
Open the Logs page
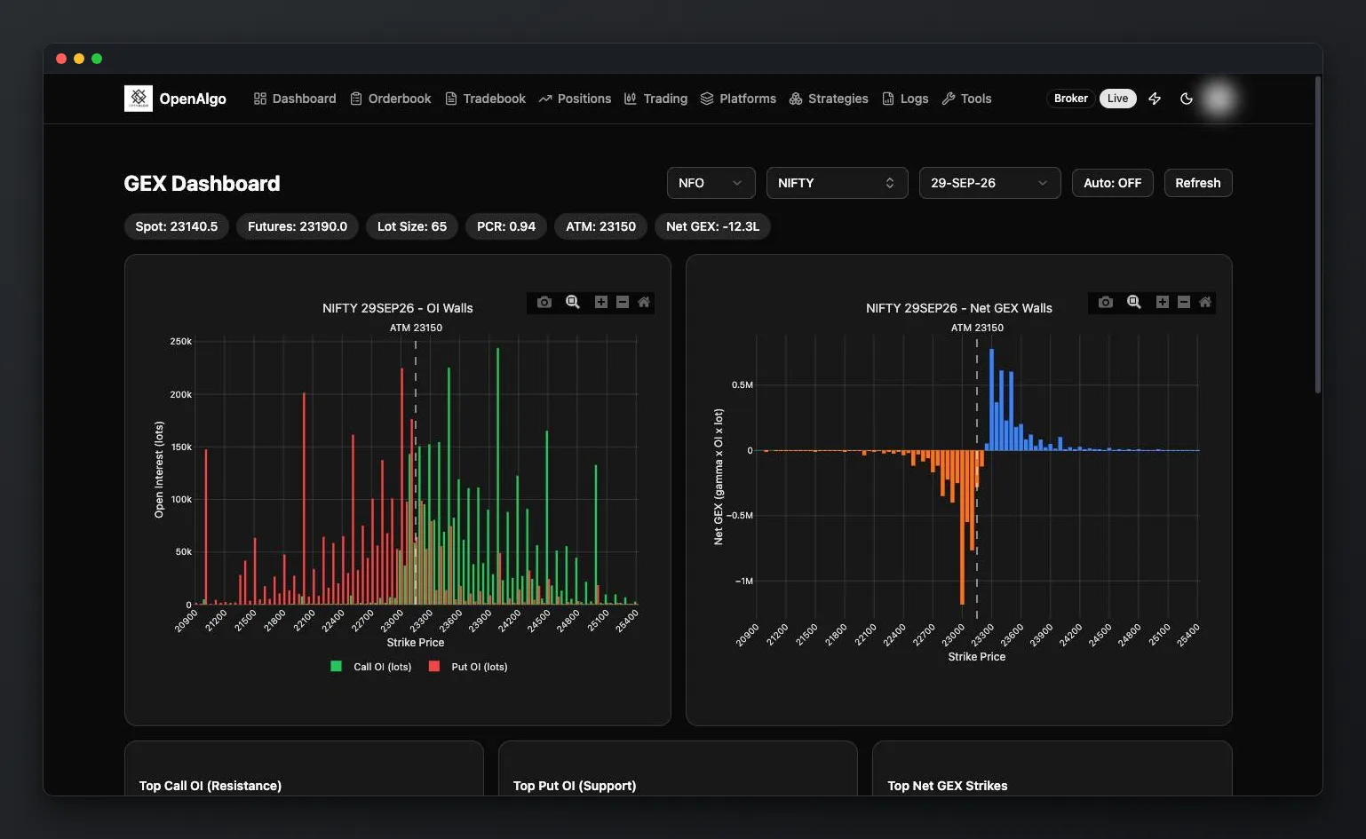905,99
